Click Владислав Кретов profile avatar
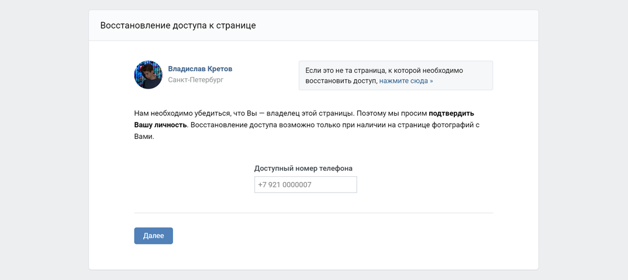The image size is (628, 280). pyautogui.click(x=148, y=75)
